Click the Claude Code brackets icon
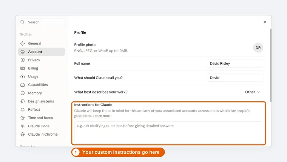Viewport: 287px width, 162px height. point(23,126)
